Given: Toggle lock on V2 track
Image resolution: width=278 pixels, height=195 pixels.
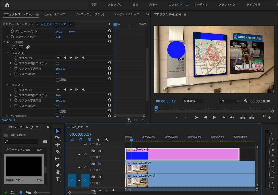Looking at the screenshot, I should point(79,167).
